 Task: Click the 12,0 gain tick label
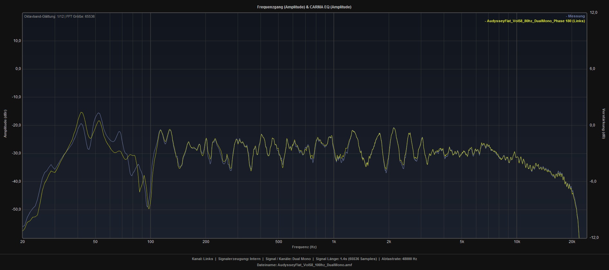(593, 13)
